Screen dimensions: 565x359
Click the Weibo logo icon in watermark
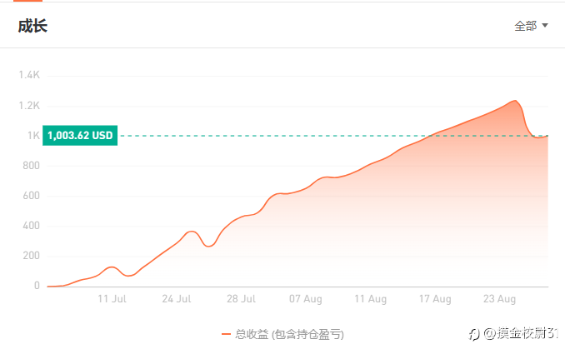474,335
